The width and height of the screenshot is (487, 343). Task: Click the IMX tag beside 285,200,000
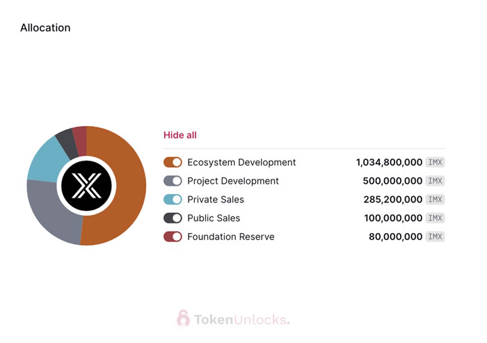click(x=435, y=200)
